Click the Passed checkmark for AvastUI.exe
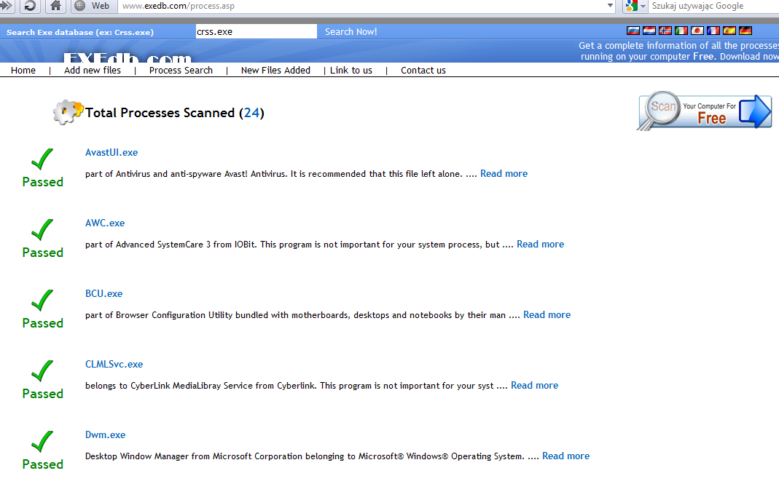 click(42, 159)
